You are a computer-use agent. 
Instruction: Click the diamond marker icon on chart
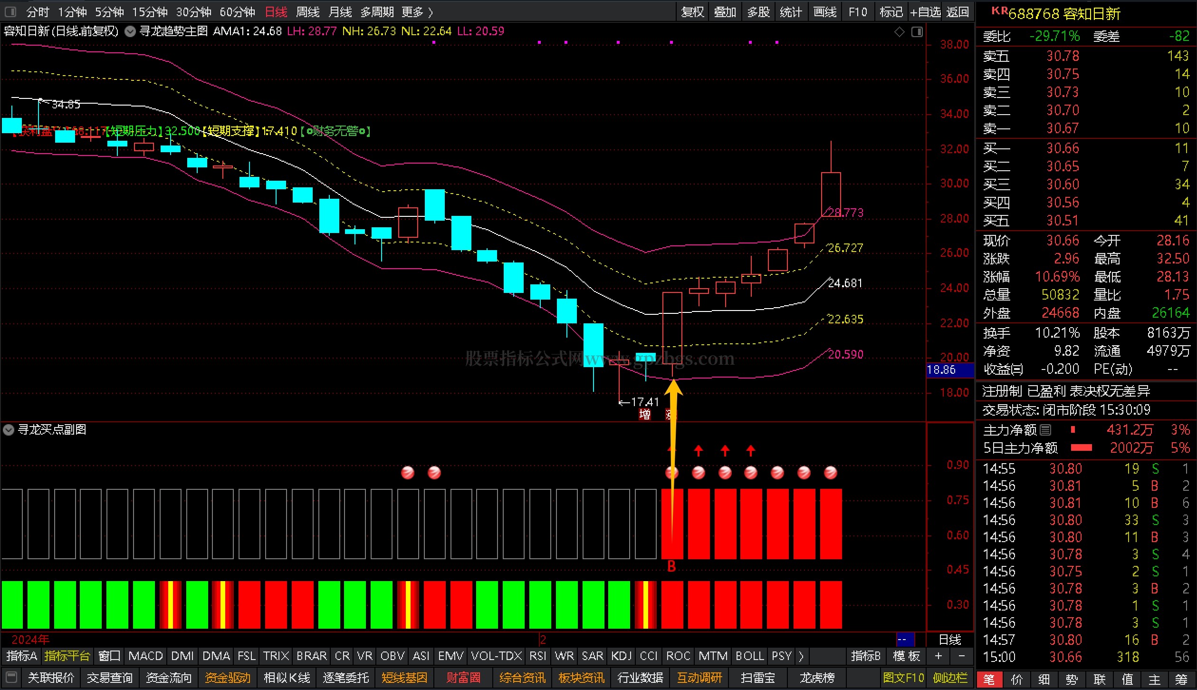[x=900, y=32]
